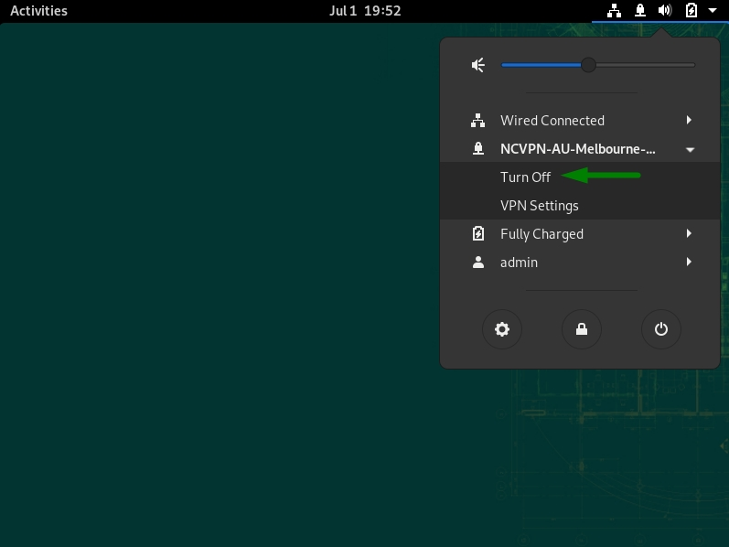Turn Off the VPN connection
729x547 pixels.
tap(580, 177)
